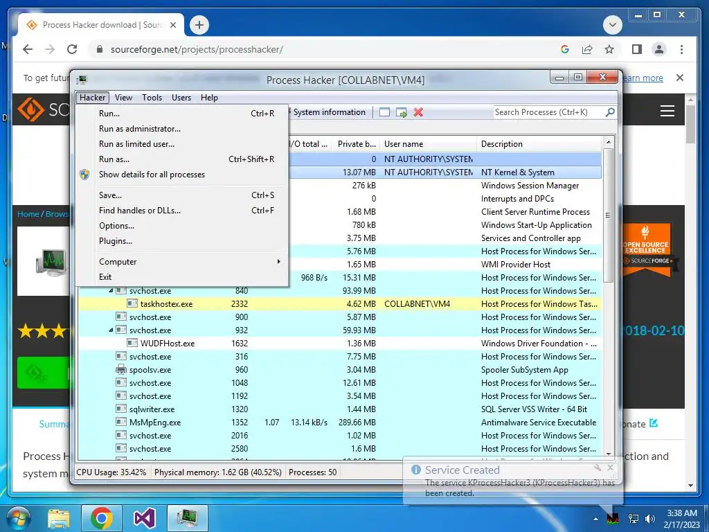Dismiss Chrome's infobar with its X
The image size is (709, 532).
(680, 78)
